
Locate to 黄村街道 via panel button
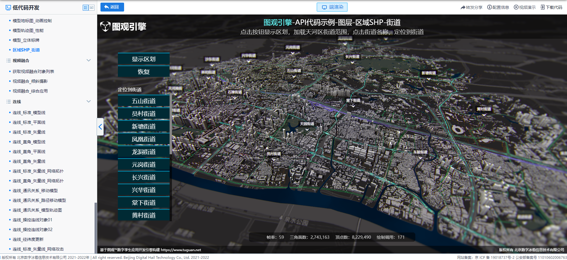[144, 215]
